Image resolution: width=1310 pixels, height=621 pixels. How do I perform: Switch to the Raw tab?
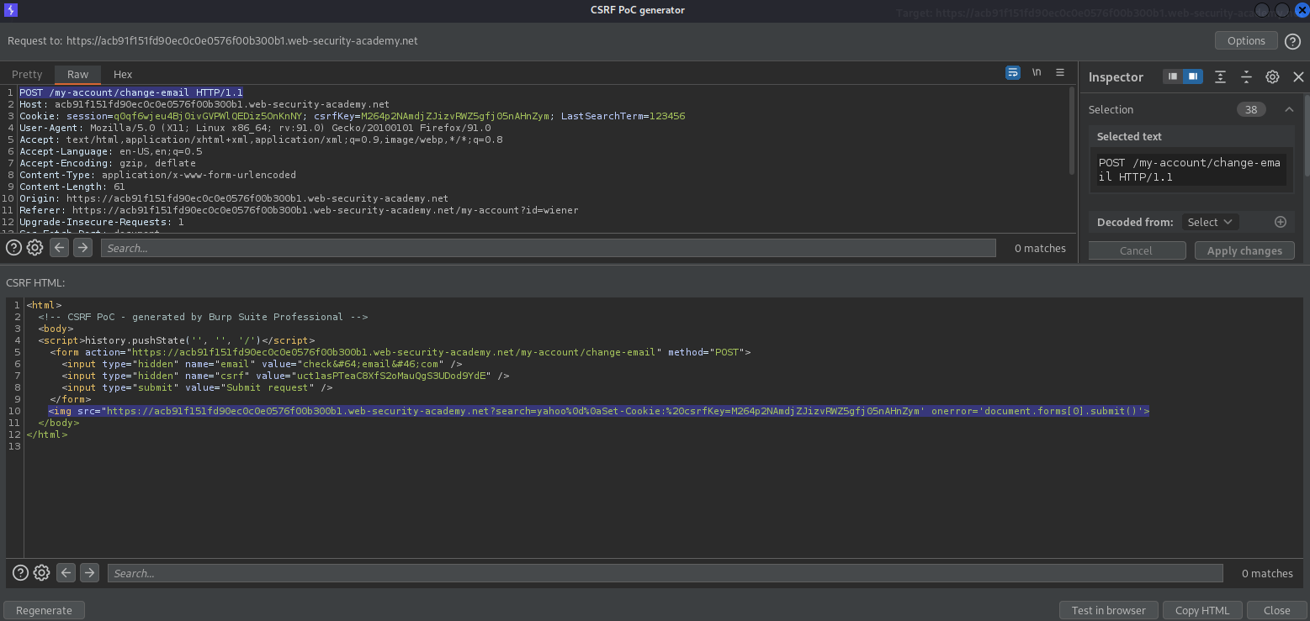tap(78, 74)
